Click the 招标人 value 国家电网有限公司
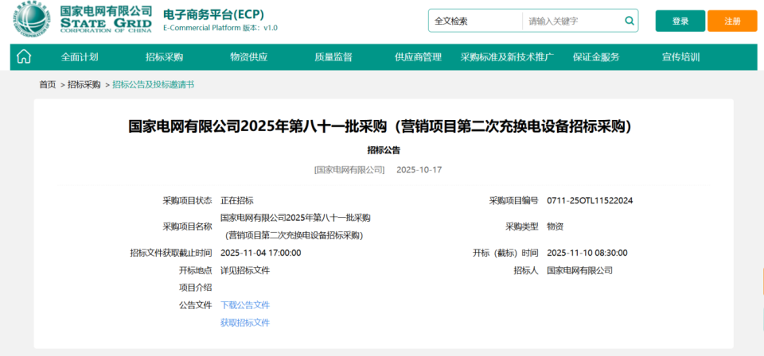764x356 pixels. coord(580,270)
